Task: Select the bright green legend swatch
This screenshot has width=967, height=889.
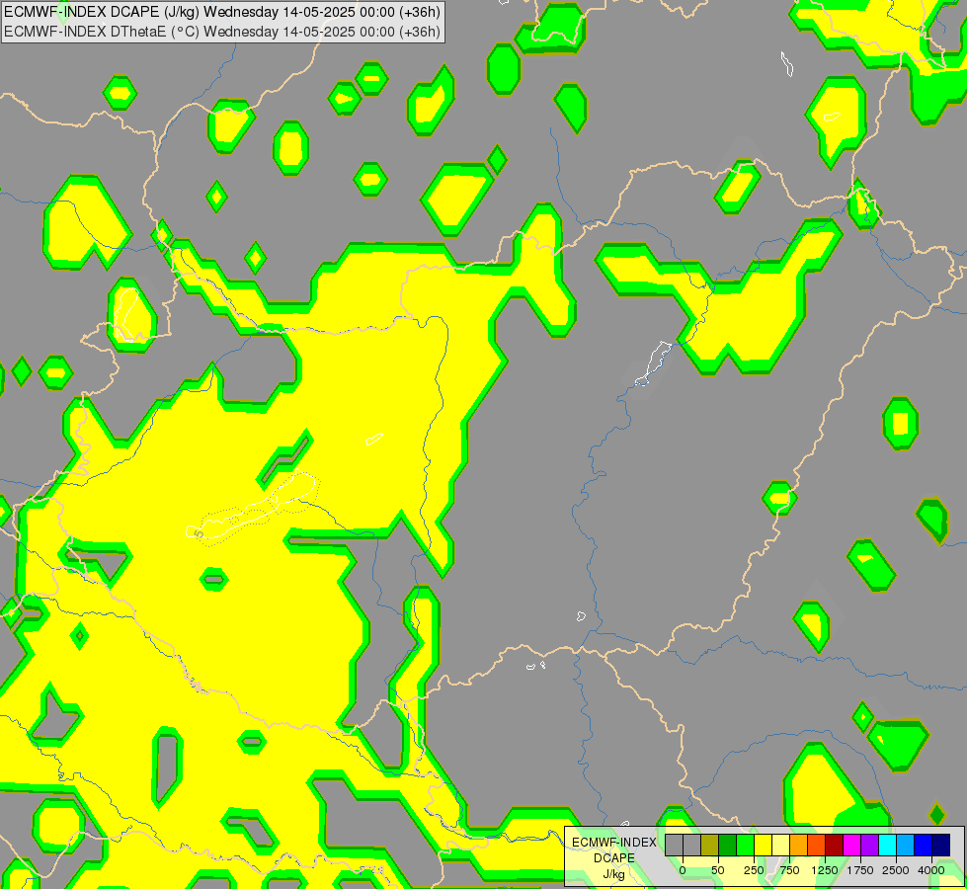Action: (x=745, y=846)
